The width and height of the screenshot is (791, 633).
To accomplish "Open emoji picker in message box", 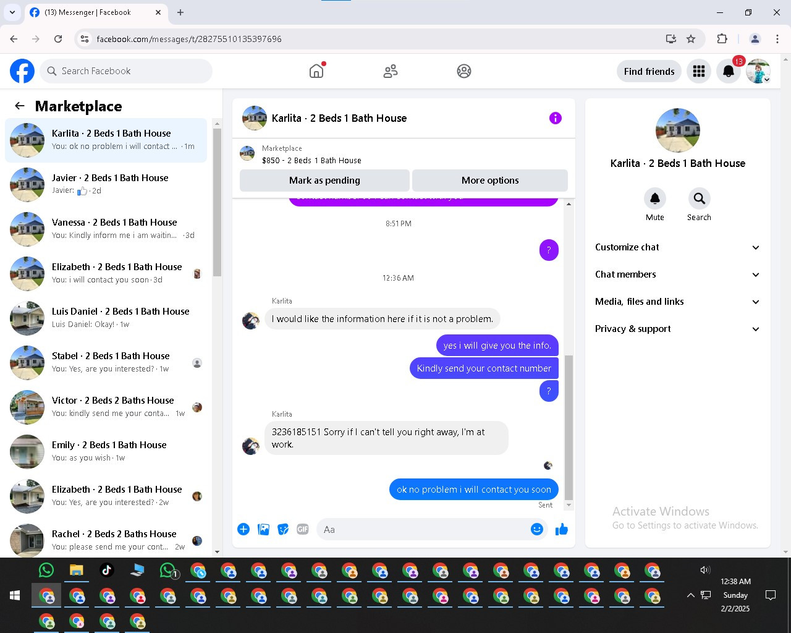I will 537,529.
